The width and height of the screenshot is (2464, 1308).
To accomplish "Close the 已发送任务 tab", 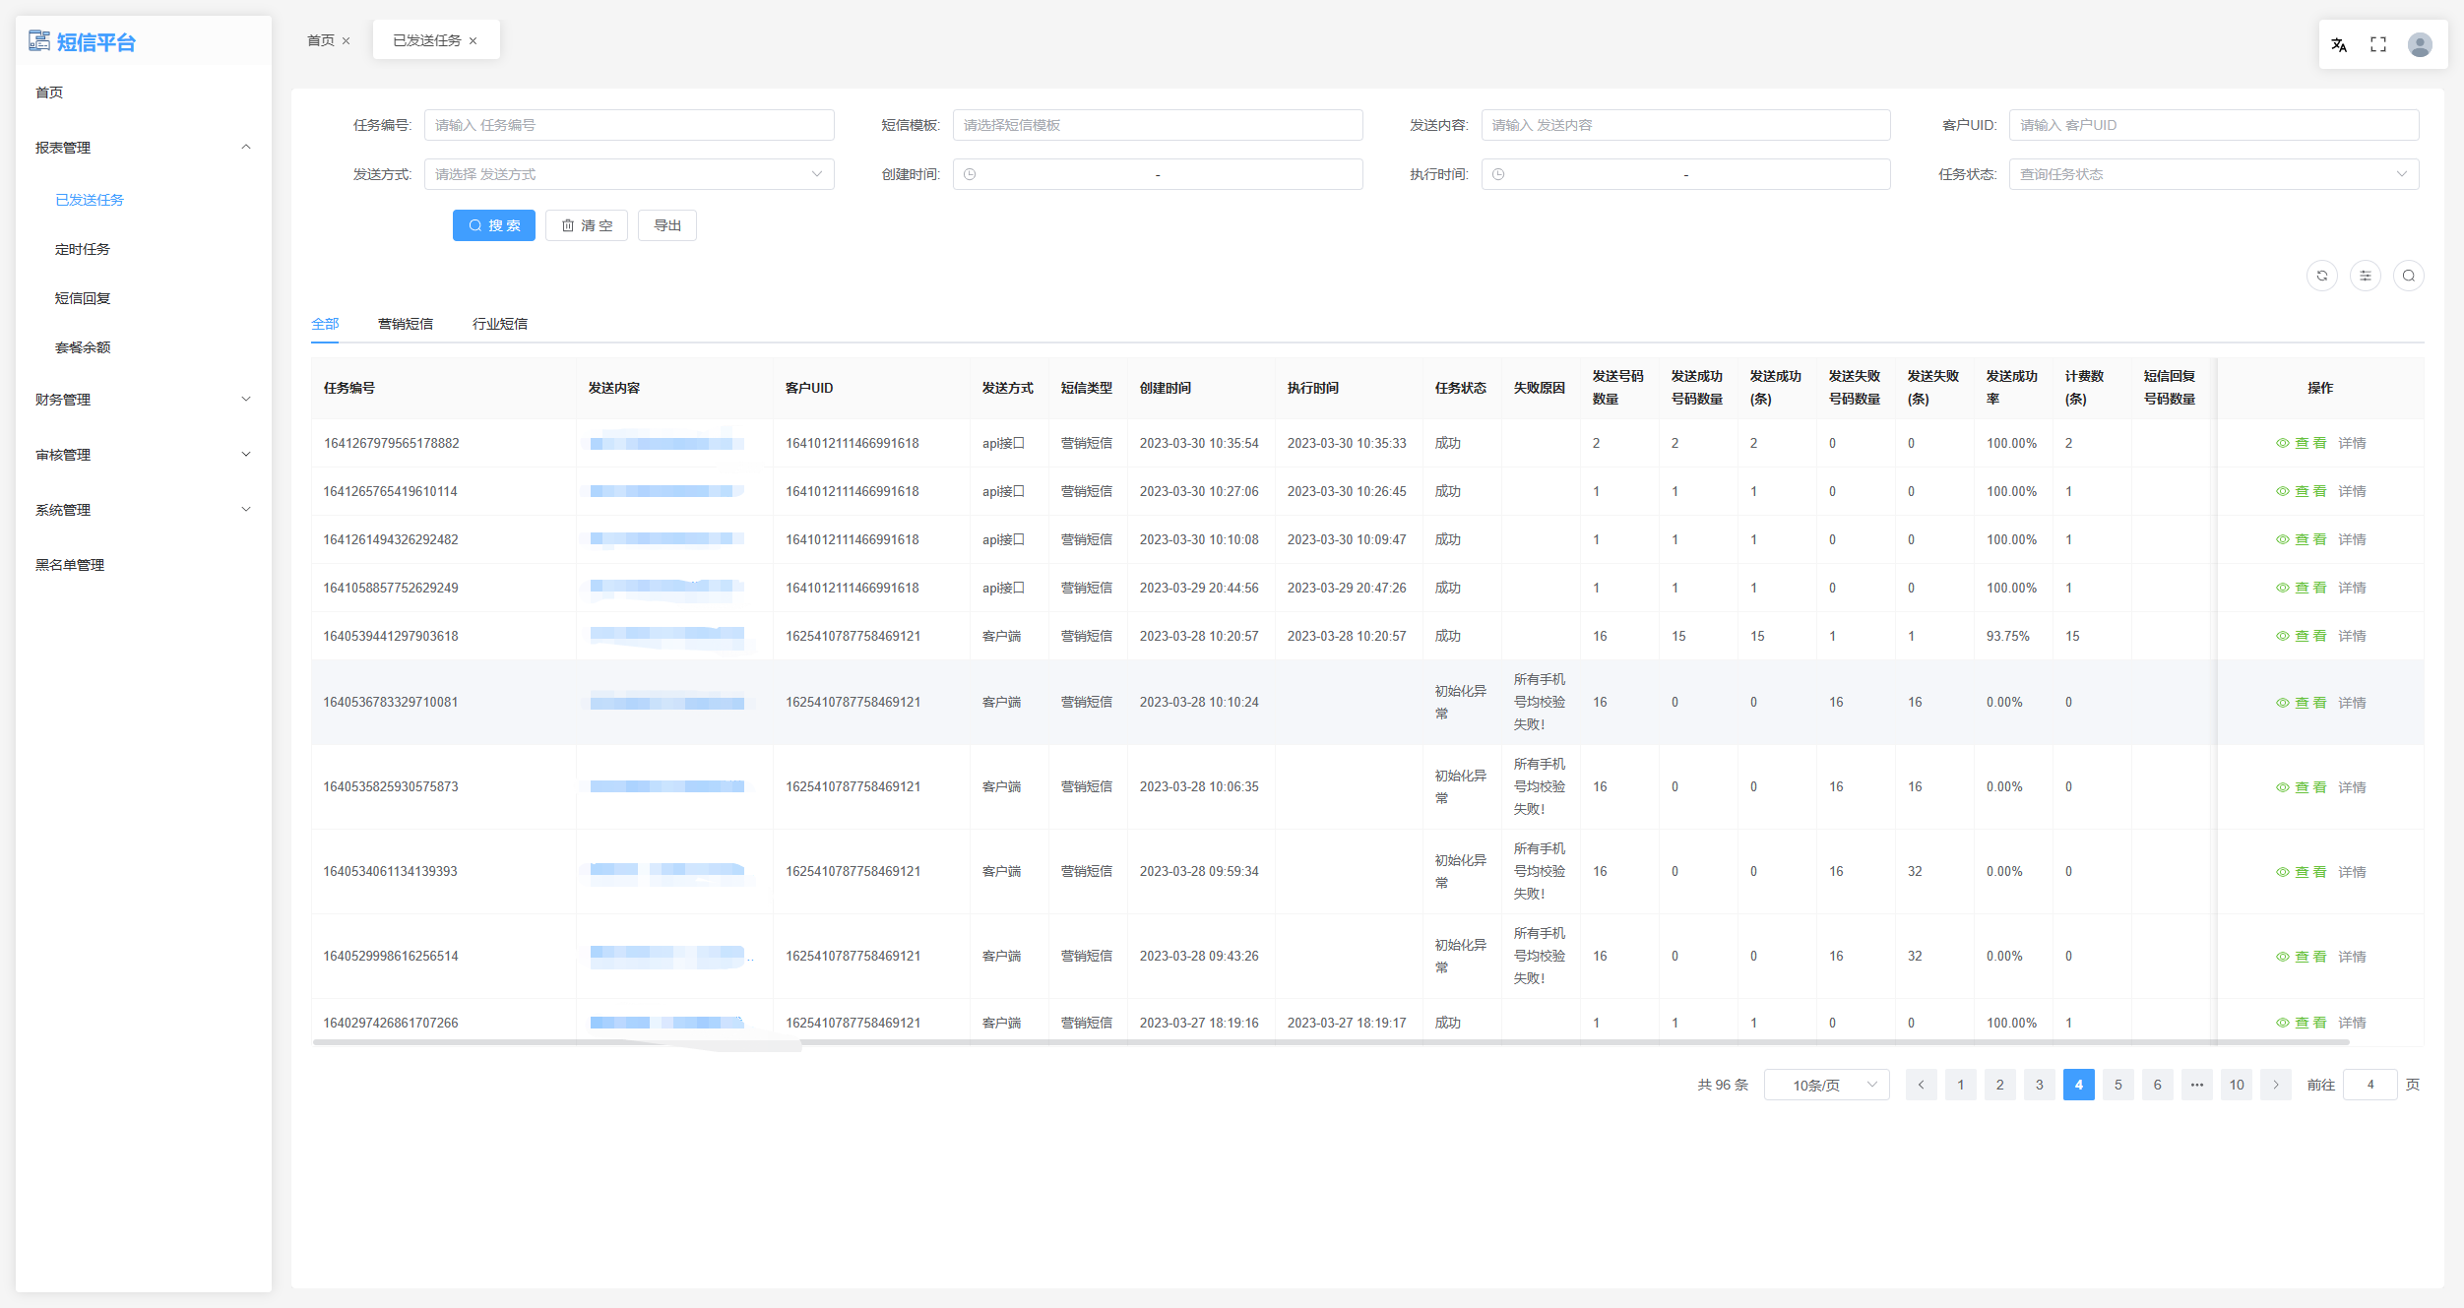I will point(473,41).
